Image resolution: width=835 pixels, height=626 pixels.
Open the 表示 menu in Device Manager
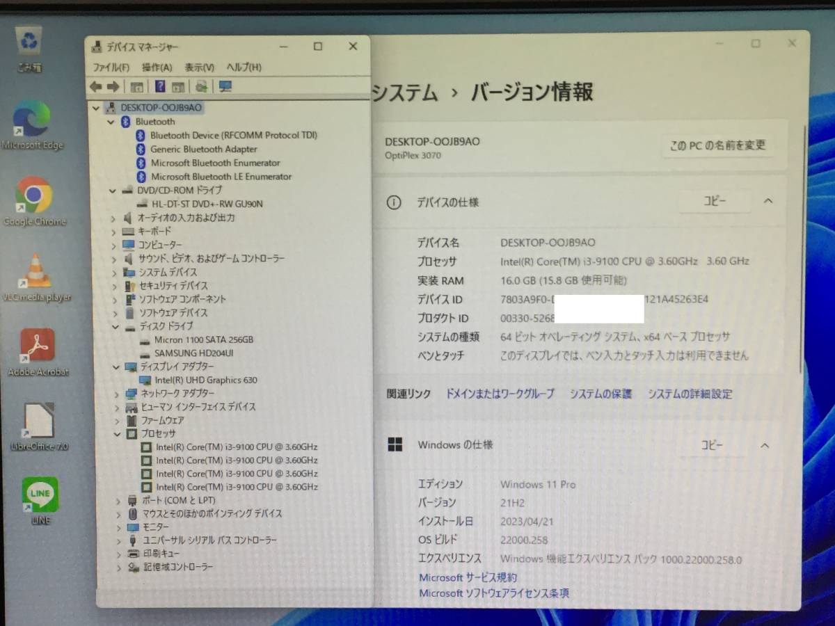pos(199,67)
